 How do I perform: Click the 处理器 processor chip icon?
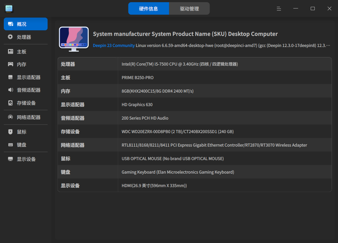(x=11, y=37)
